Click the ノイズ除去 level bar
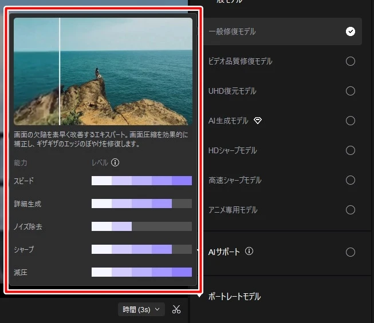 (x=141, y=226)
